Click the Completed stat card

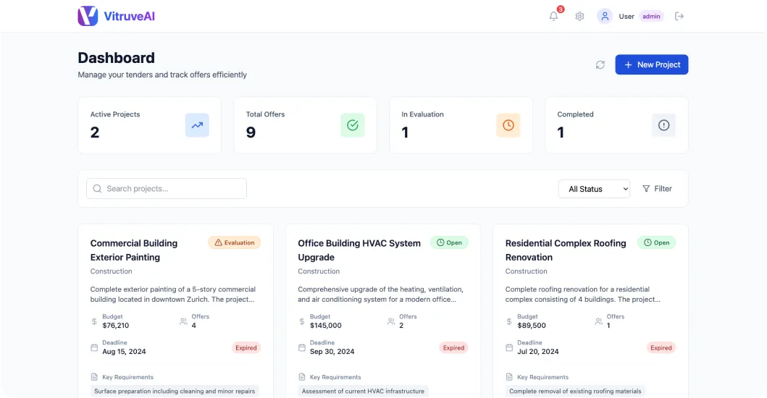click(617, 125)
